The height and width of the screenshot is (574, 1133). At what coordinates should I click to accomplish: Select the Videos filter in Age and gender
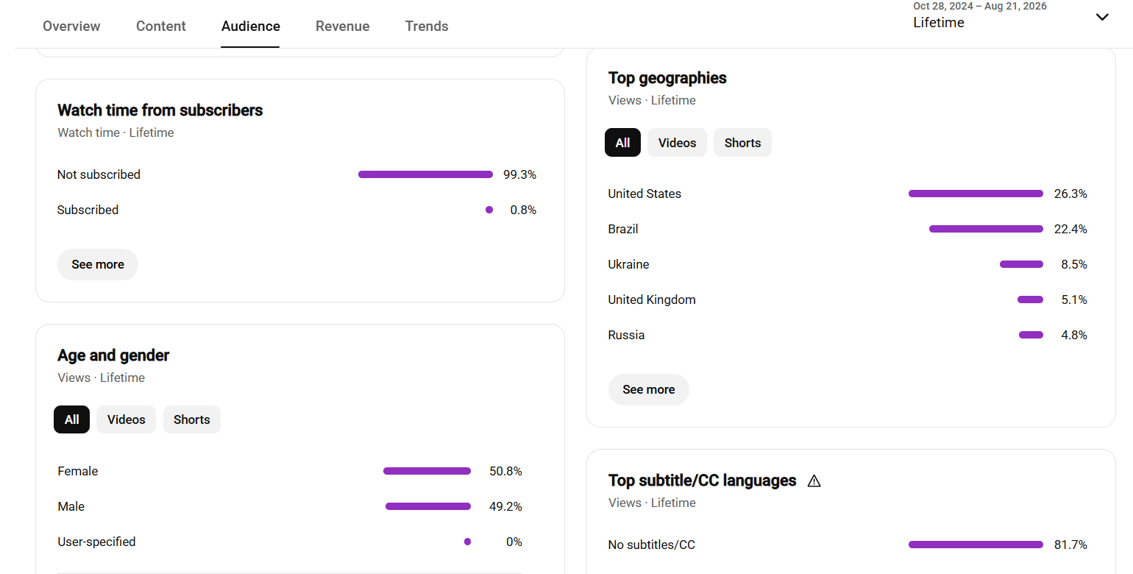pyautogui.click(x=126, y=419)
